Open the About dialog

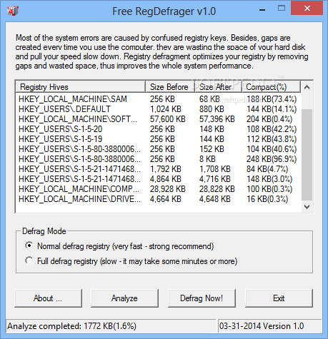48,298
